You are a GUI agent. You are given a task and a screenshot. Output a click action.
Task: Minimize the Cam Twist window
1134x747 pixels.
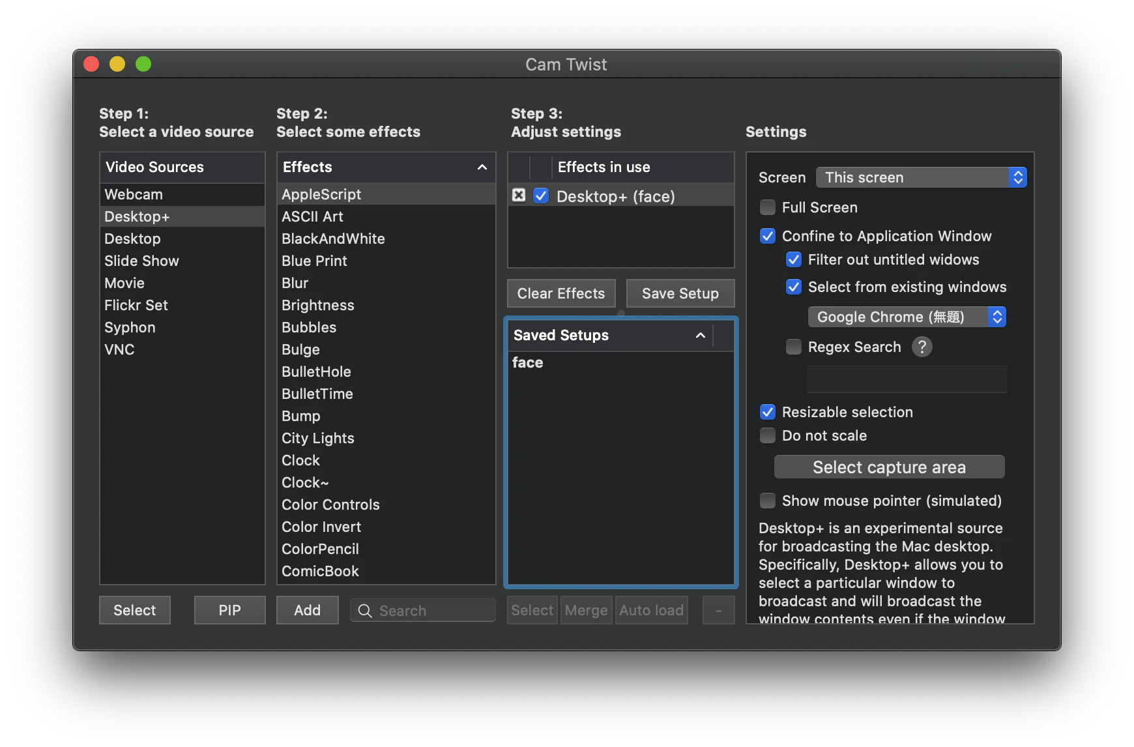click(117, 64)
